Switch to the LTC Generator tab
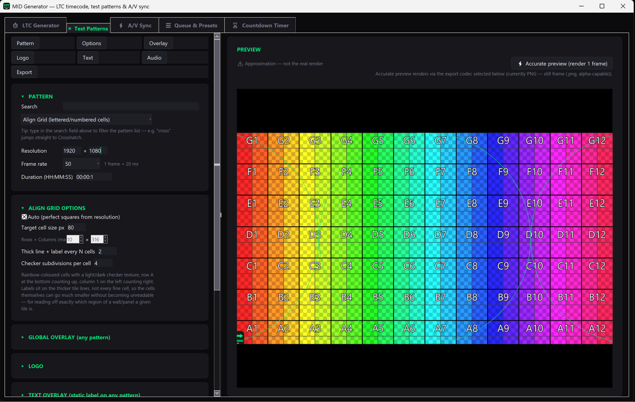The width and height of the screenshot is (635, 402). pos(36,25)
